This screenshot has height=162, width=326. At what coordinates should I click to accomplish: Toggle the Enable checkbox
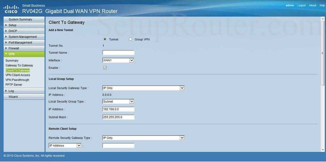pyautogui.click(x=105, y=68)
